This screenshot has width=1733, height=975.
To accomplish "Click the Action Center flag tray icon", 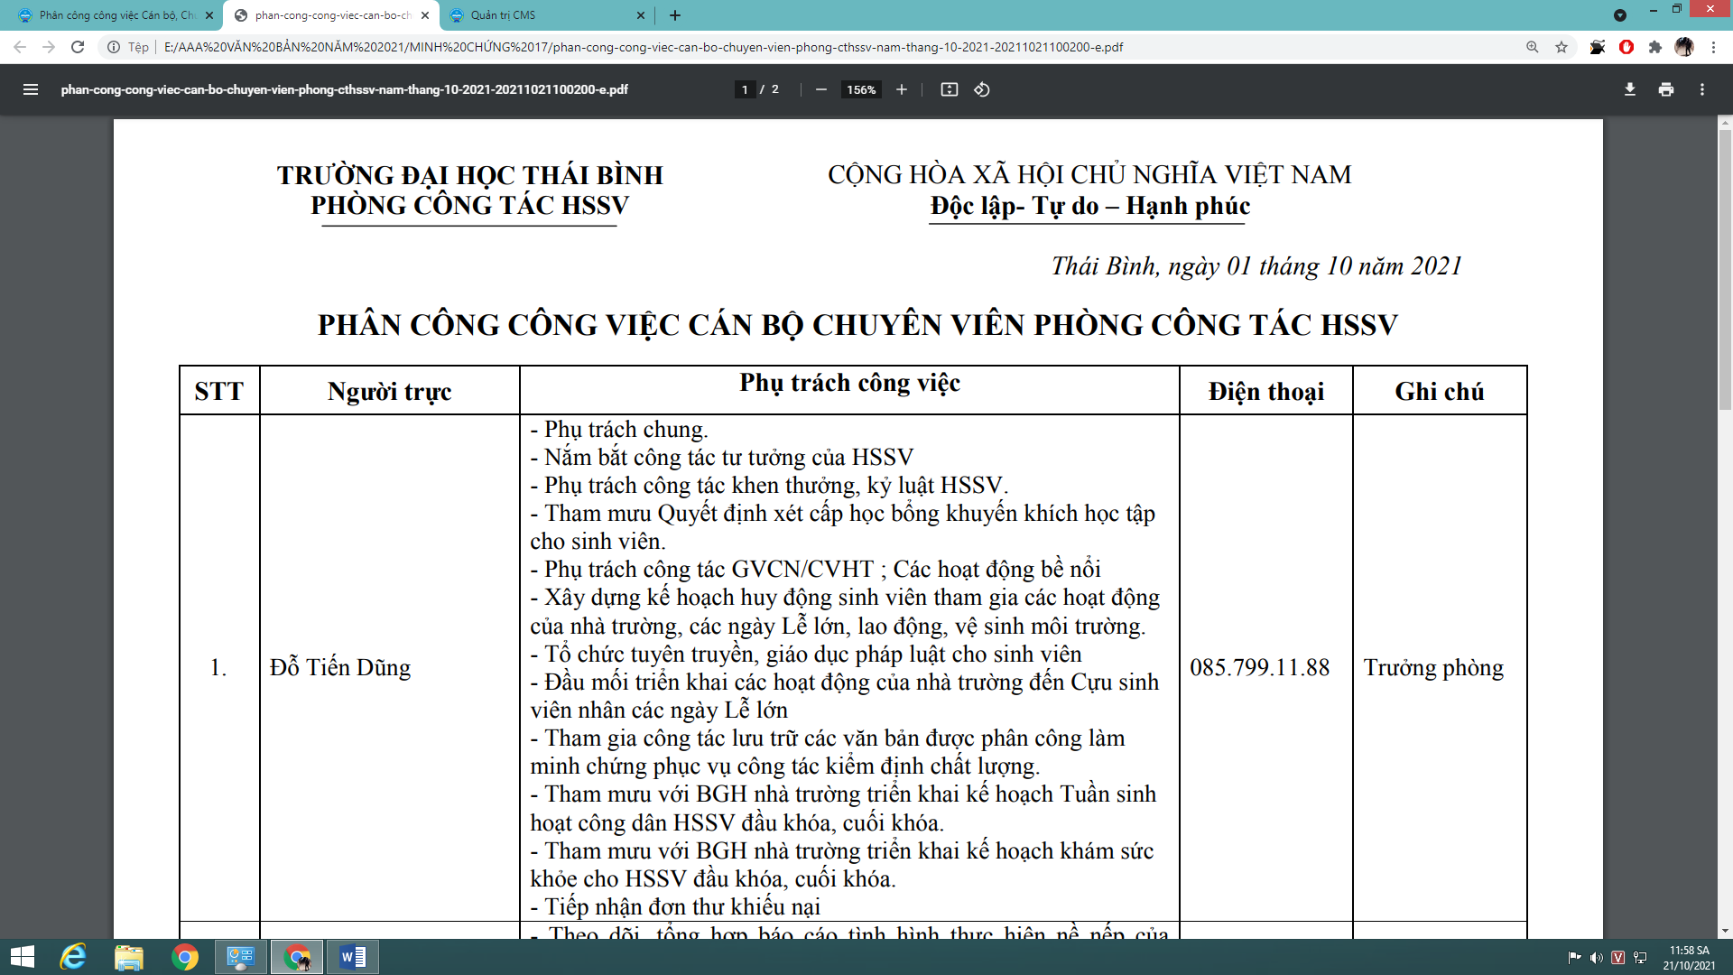I will 1574,957.
